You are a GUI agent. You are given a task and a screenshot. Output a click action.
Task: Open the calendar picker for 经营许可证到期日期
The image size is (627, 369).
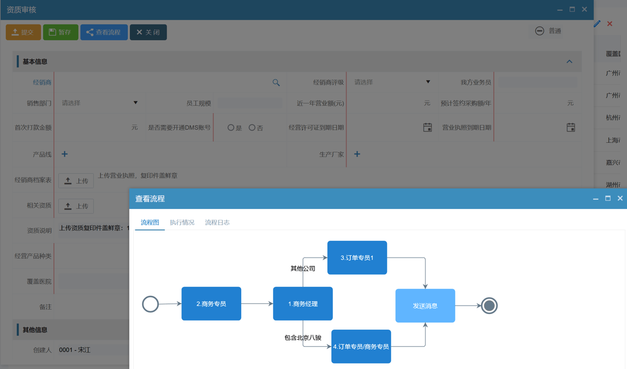click(427, 127)
